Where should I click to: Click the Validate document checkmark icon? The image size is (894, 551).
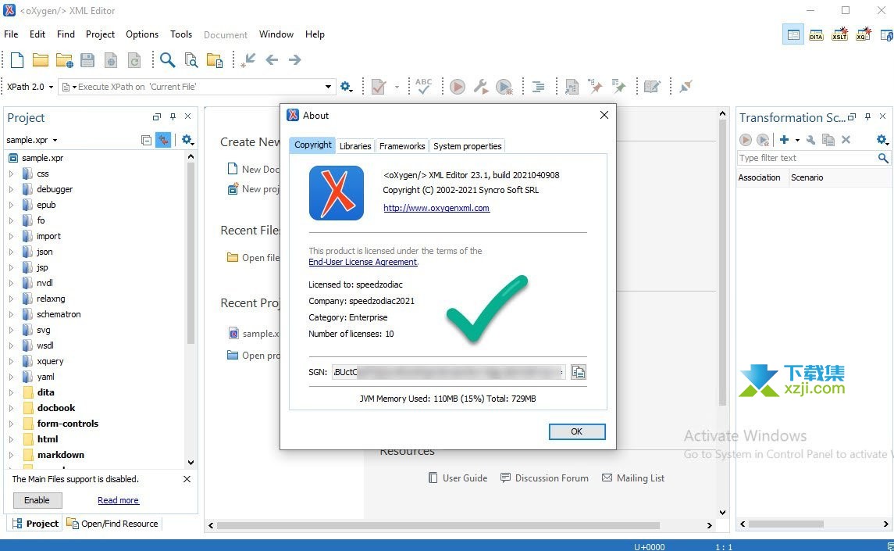379,87
